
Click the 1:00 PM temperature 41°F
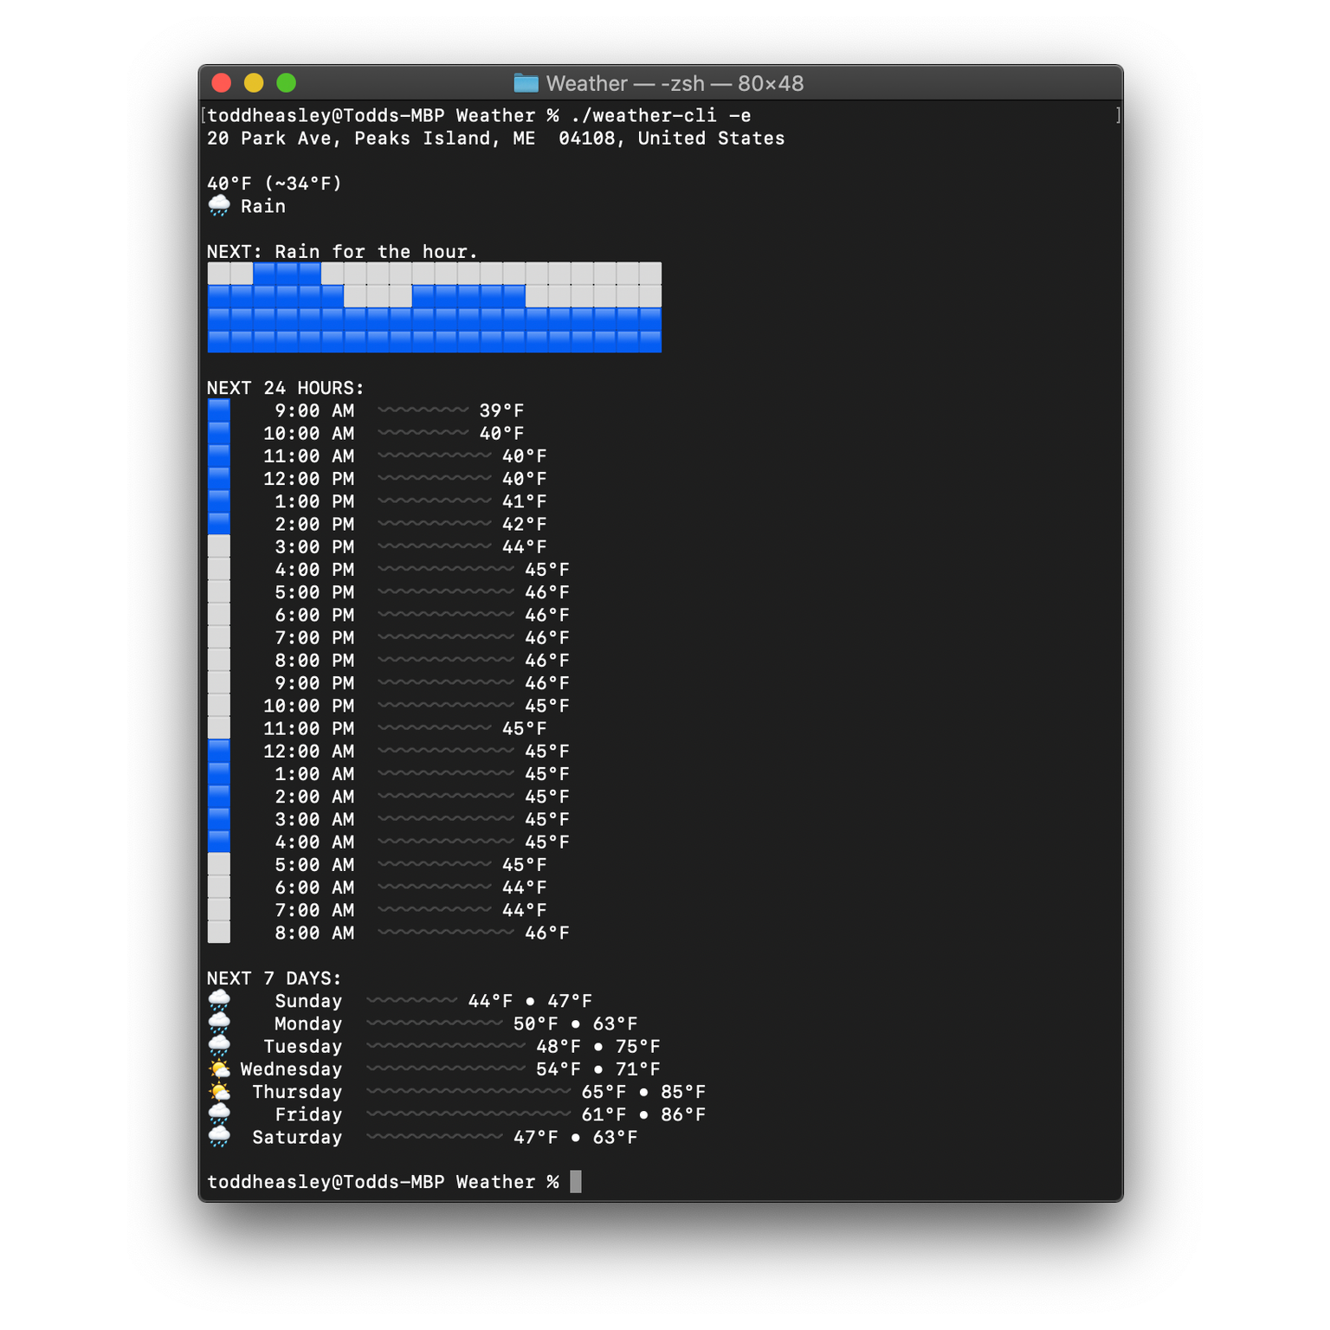(x=524, y=501)
